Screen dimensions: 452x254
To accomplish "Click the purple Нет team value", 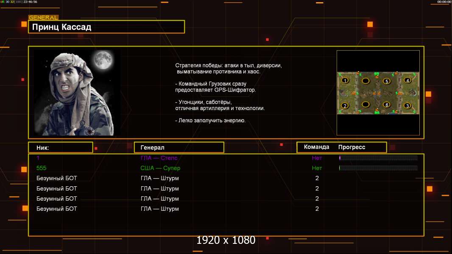I will point(317,158).
